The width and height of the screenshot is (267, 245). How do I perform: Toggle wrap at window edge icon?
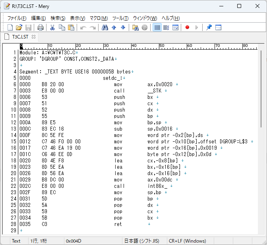175,27
